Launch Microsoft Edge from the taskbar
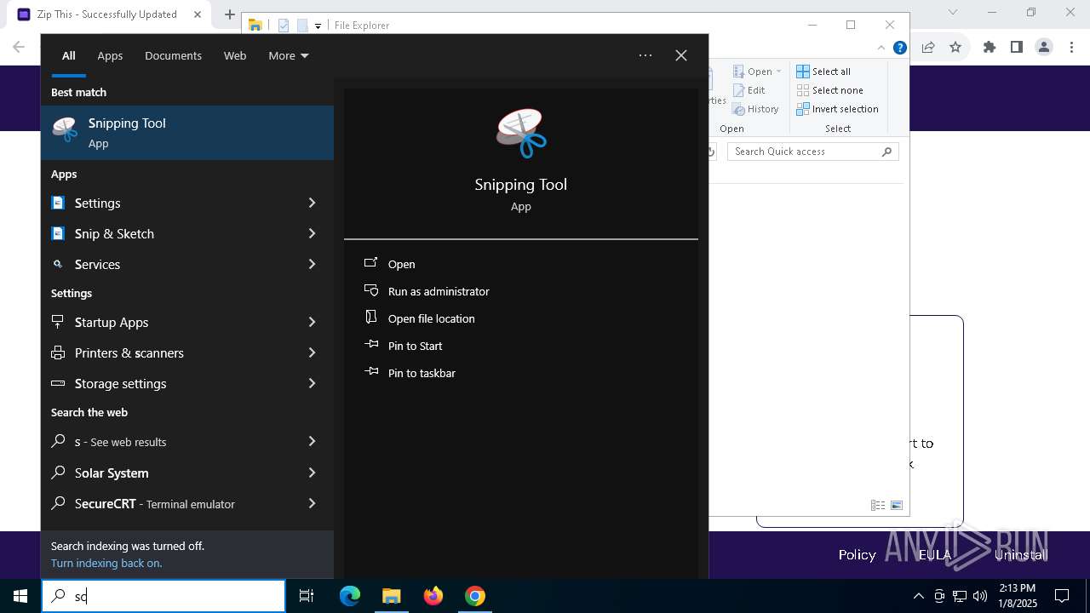The height and width of the screenshot is (613, 1090). (x=350, y=596)
